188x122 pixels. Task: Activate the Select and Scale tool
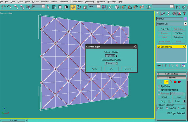[85, 7]
